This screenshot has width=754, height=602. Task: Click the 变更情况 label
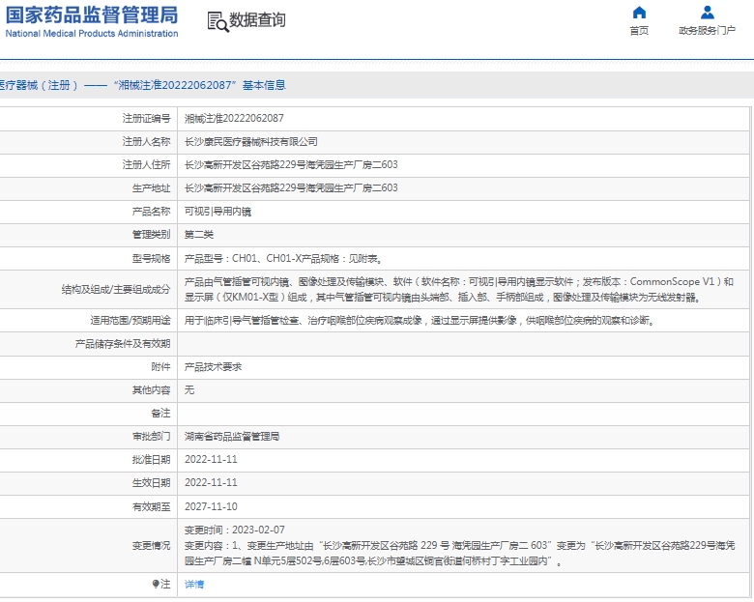click(x=151, y=546)
